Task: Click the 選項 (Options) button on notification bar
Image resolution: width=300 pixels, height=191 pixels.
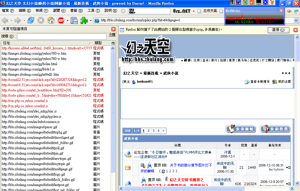Action: pyautogui.click(x=278, y=30)
